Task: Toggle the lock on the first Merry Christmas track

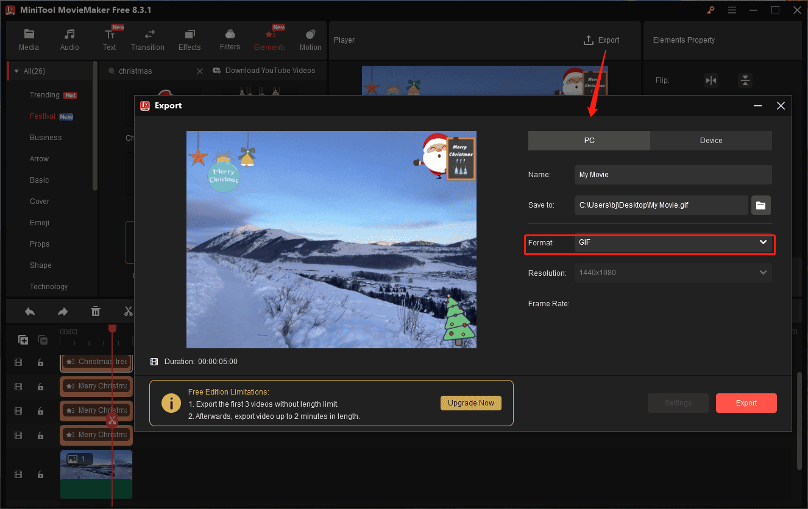Action: (40, 386)
